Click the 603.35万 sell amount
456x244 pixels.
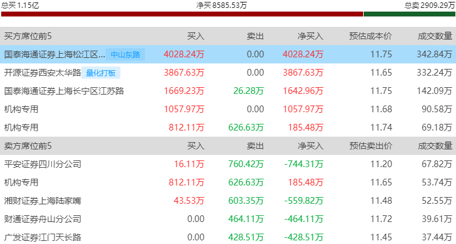(246, 201)
